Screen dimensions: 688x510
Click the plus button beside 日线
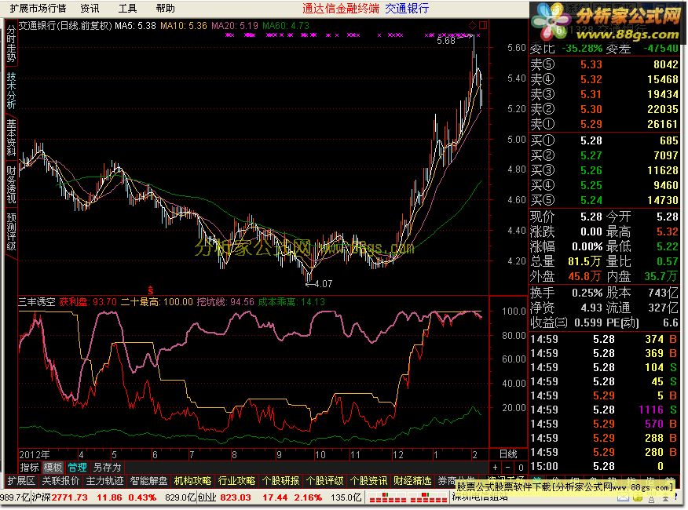pyautogui.click(x=496, y=468)
